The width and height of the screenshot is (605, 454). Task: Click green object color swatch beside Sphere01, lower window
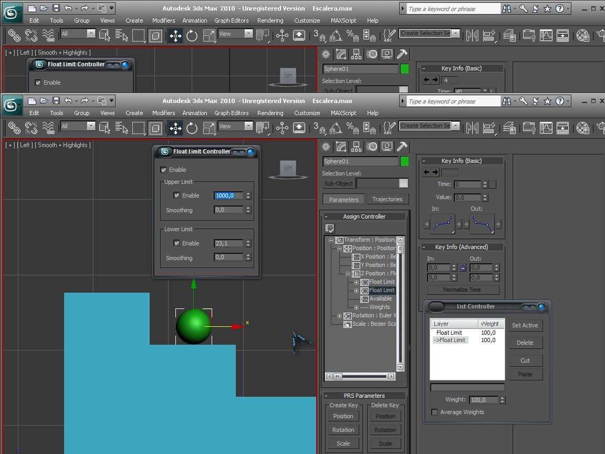pyautogui.click(x=404, y=161)
